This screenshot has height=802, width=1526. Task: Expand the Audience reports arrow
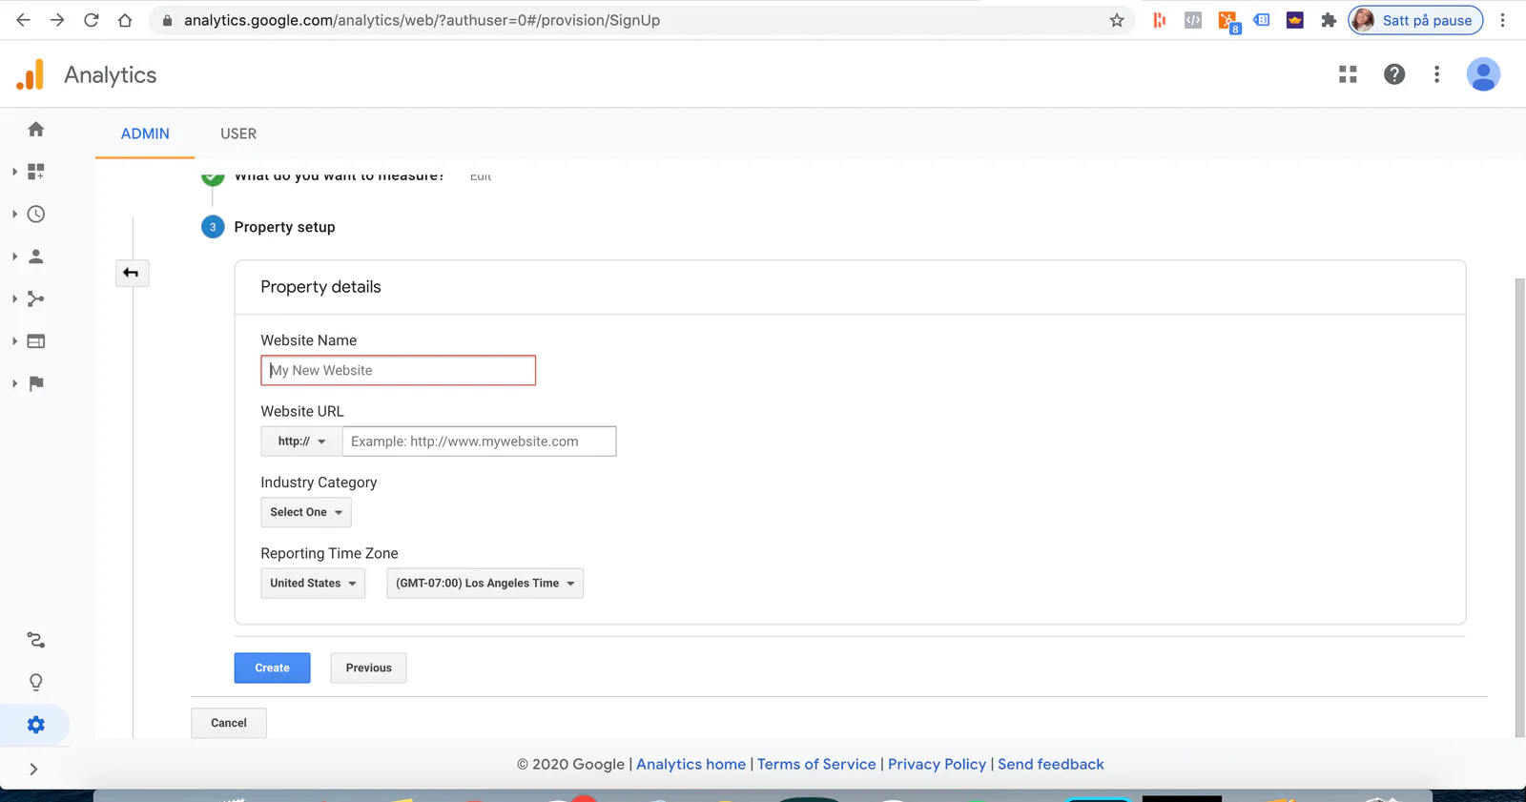pos(14,257)
